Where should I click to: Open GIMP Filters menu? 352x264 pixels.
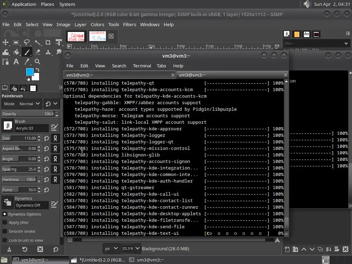point(130,24)
